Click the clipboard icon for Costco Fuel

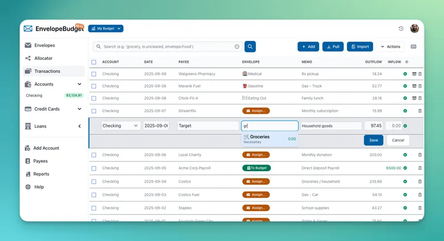point(420,195)
